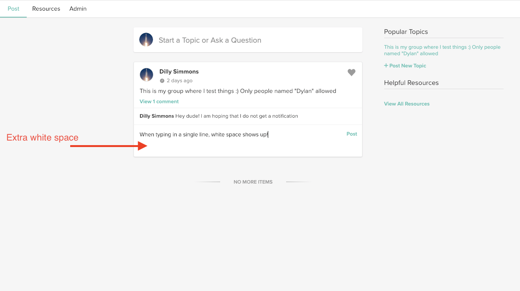Click the 2 days ago timestamp
The width and height of the screenshot is (520, 291).
179,81
